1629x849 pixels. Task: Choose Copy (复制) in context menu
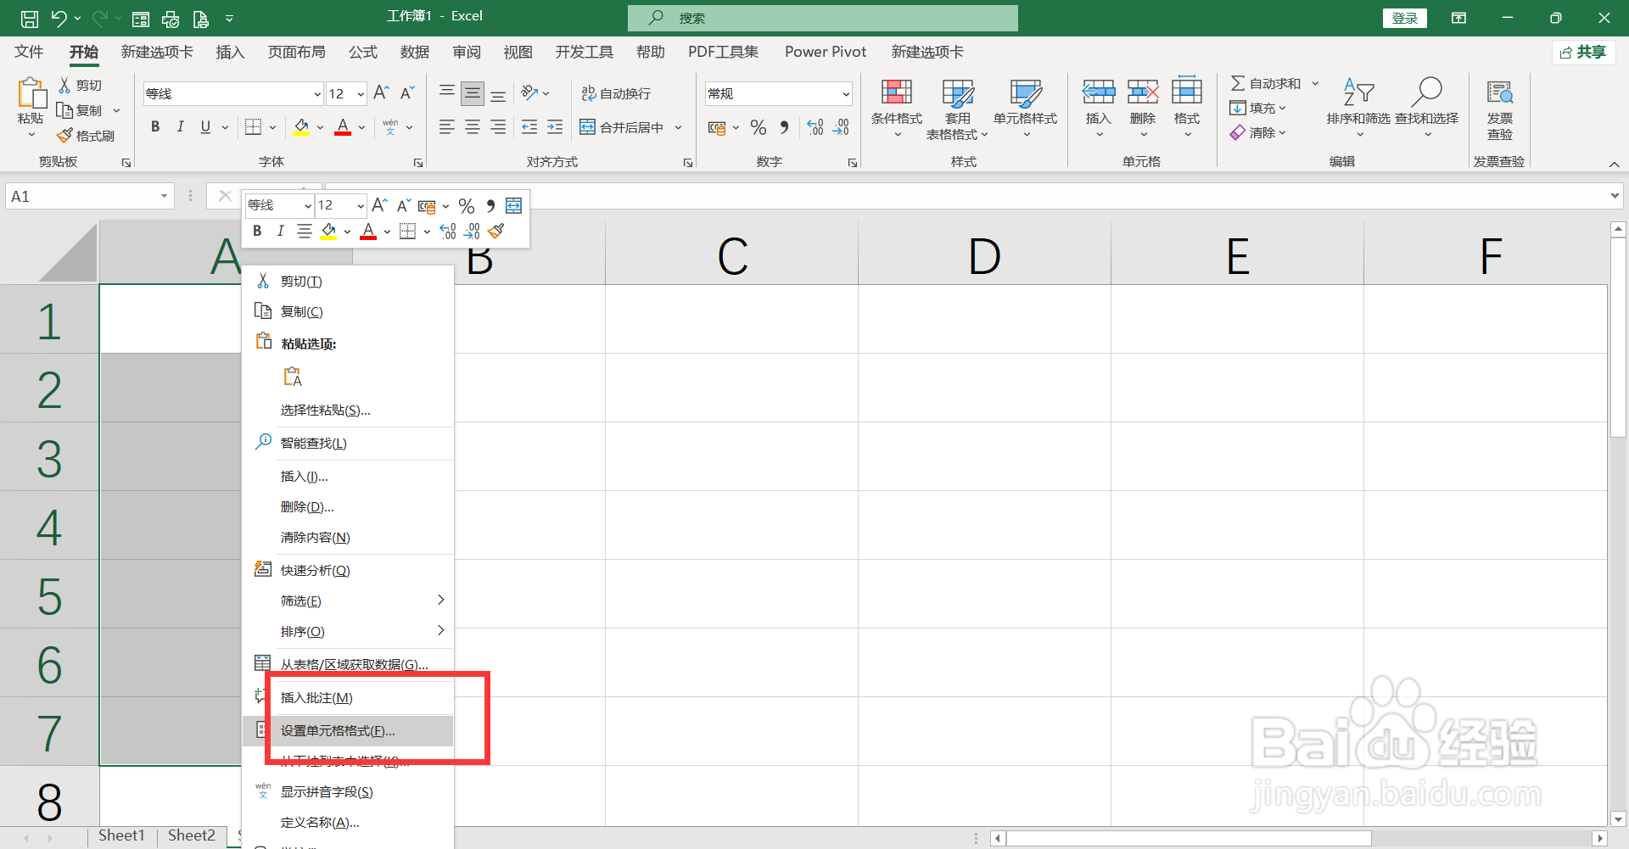click(x=348, y=312)
